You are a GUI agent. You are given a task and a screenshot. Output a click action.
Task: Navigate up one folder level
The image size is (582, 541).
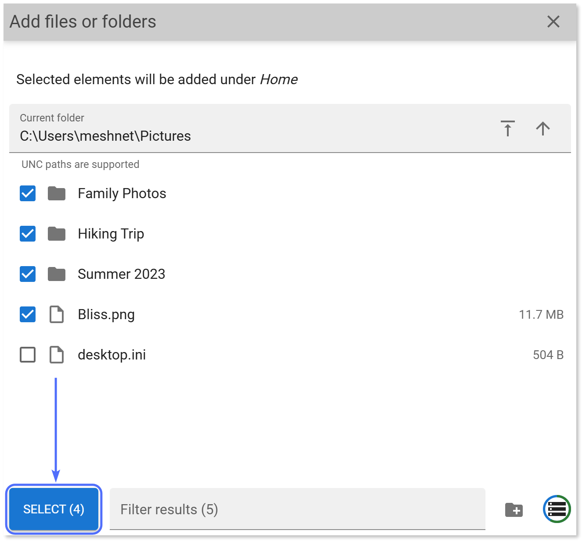tap(542, 128)
